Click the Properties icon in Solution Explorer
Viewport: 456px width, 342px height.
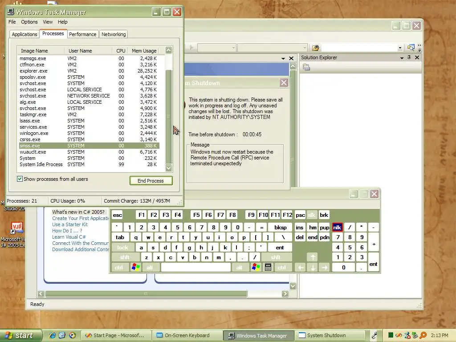click(x=306, y=68)
